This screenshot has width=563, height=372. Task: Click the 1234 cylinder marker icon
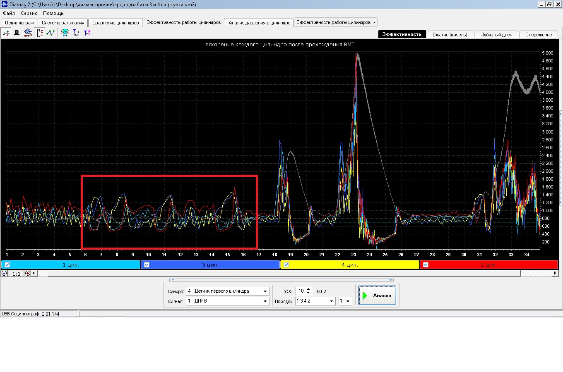point(76,33)
